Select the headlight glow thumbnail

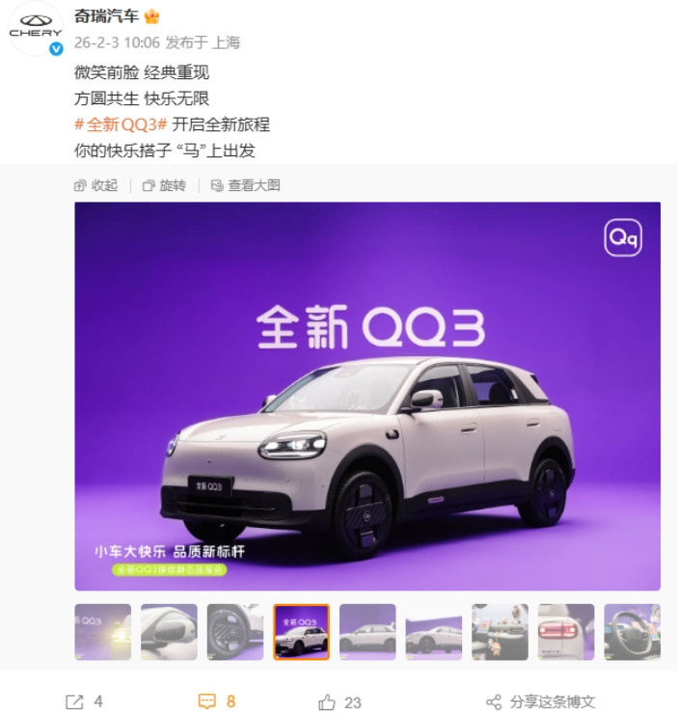(x=103, y=632)
